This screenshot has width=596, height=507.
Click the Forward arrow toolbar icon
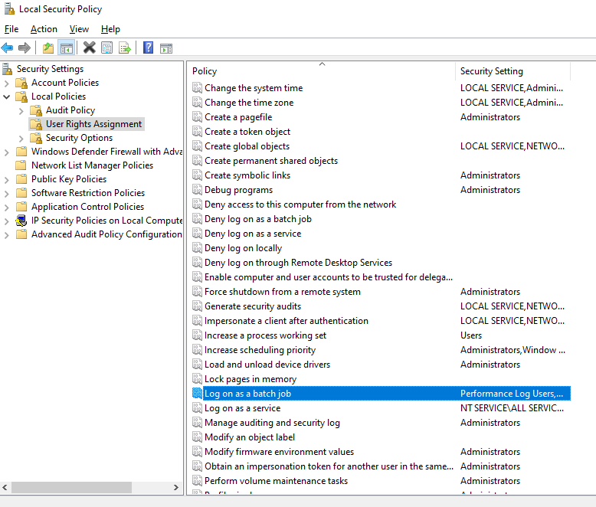[25, 48]
